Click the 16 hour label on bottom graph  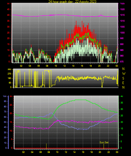click(83, 152)
